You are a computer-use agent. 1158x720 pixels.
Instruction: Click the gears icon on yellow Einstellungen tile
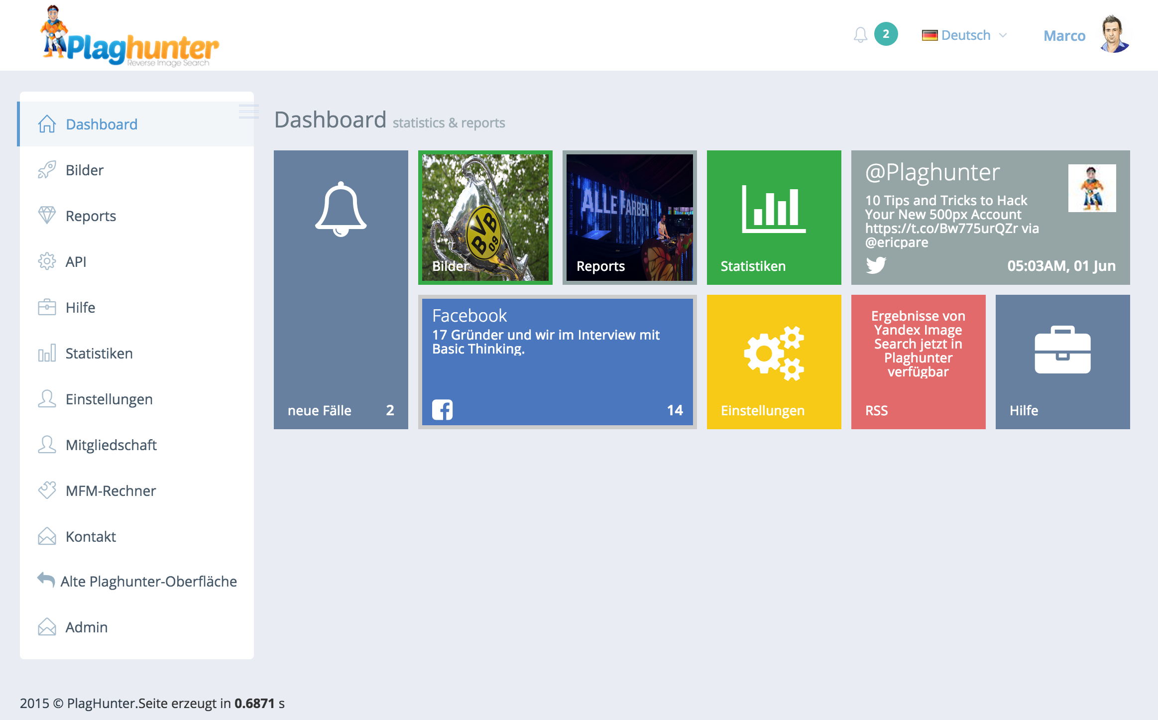click(774, 354)
